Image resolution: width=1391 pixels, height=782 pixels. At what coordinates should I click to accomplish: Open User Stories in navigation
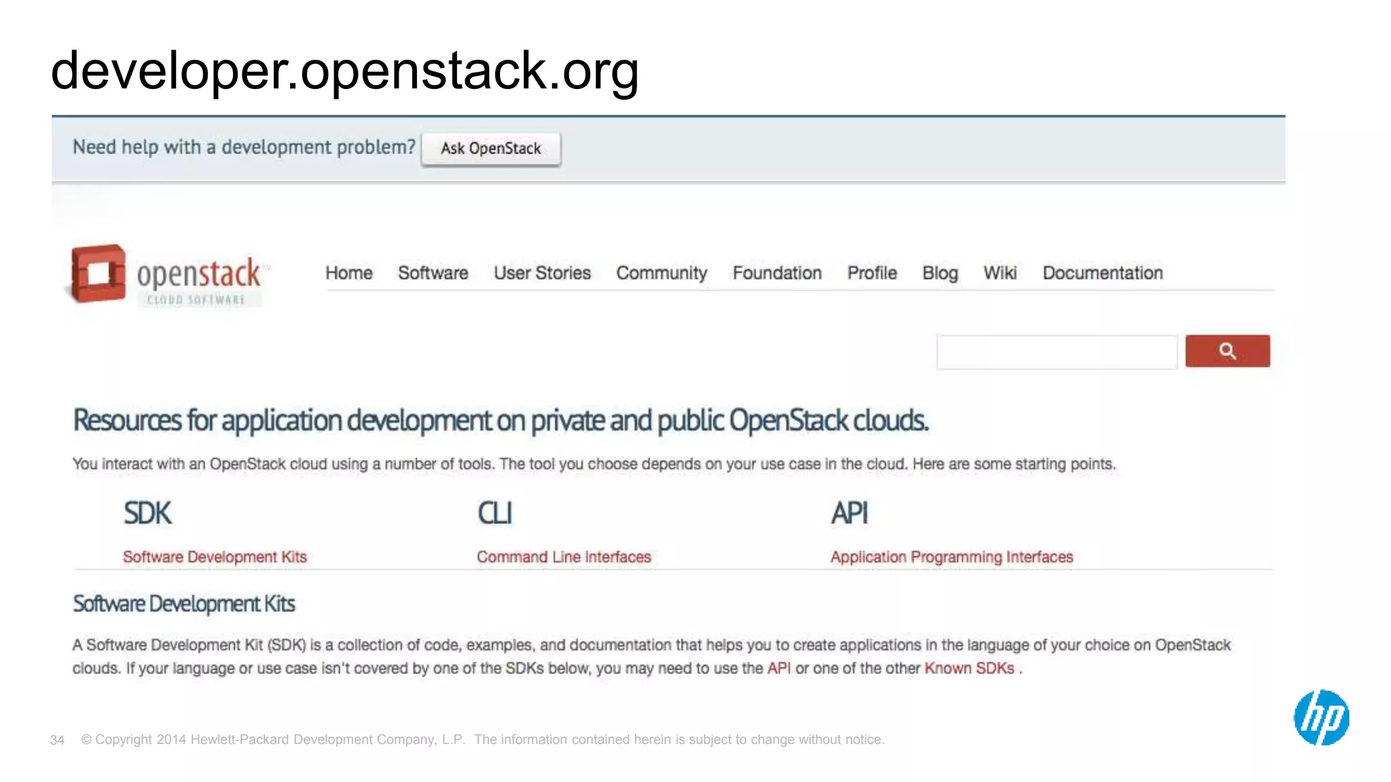(542, 273)
